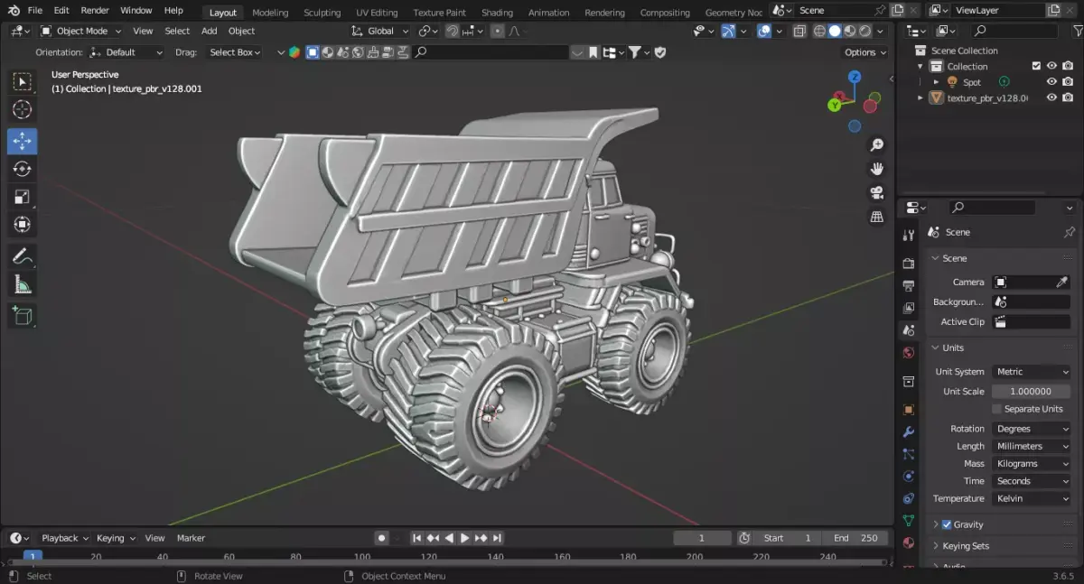Image resolution: width=1084 pixels, height=584 pixels.
Task: Activate the Move tool
Action: coord(23,141)
